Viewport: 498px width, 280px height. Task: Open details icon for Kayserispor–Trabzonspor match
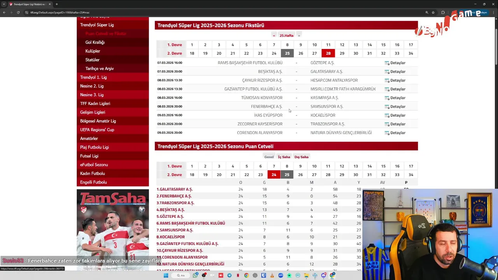click(387, 124)
